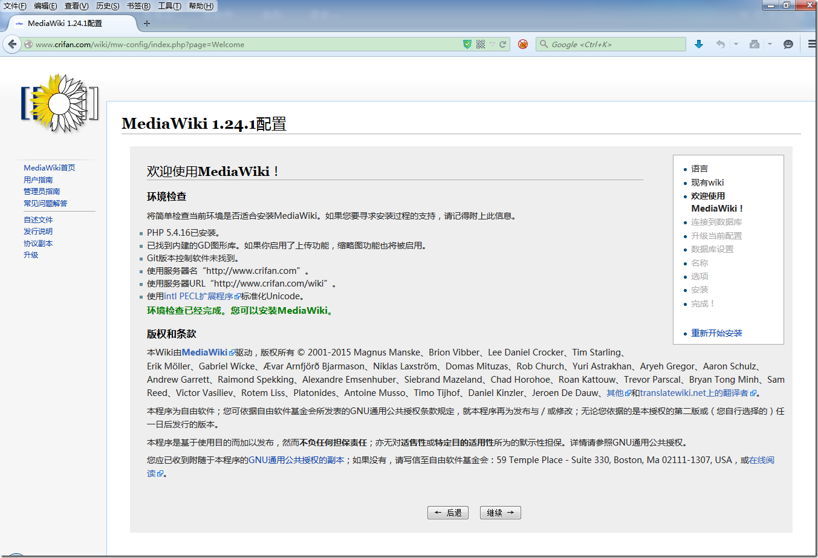Open a new tab with plus button
818x558 pixels.
(147, 24)
